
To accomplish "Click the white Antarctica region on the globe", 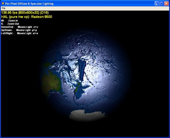I will (x=87, y=115).
